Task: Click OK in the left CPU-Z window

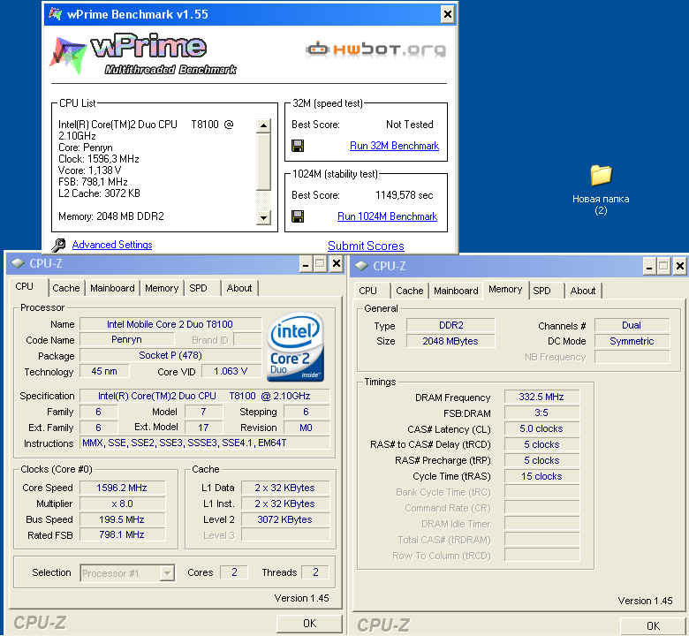Action: click(309, 624)
